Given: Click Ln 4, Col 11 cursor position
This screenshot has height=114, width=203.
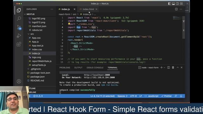Looking at the screenshot, I should point(102,96).
